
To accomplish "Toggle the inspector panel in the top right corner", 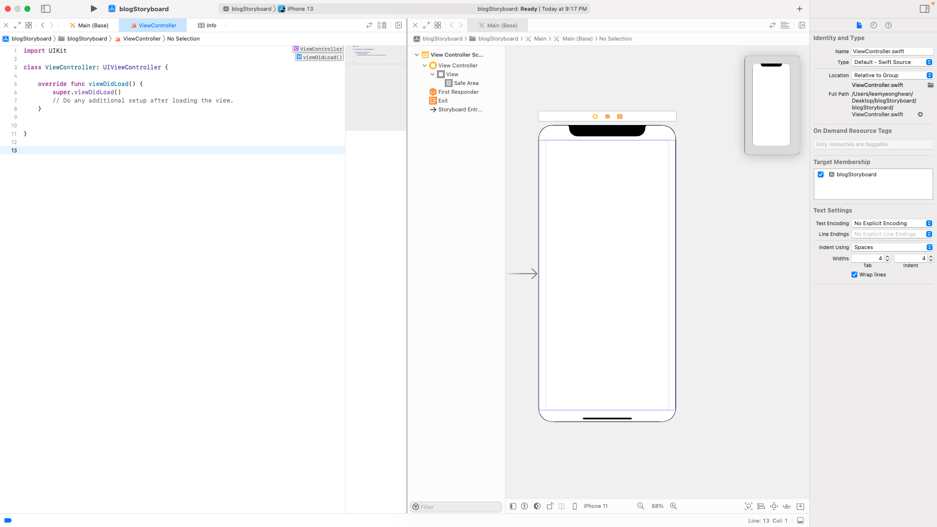I will click(x=924, y=9).
